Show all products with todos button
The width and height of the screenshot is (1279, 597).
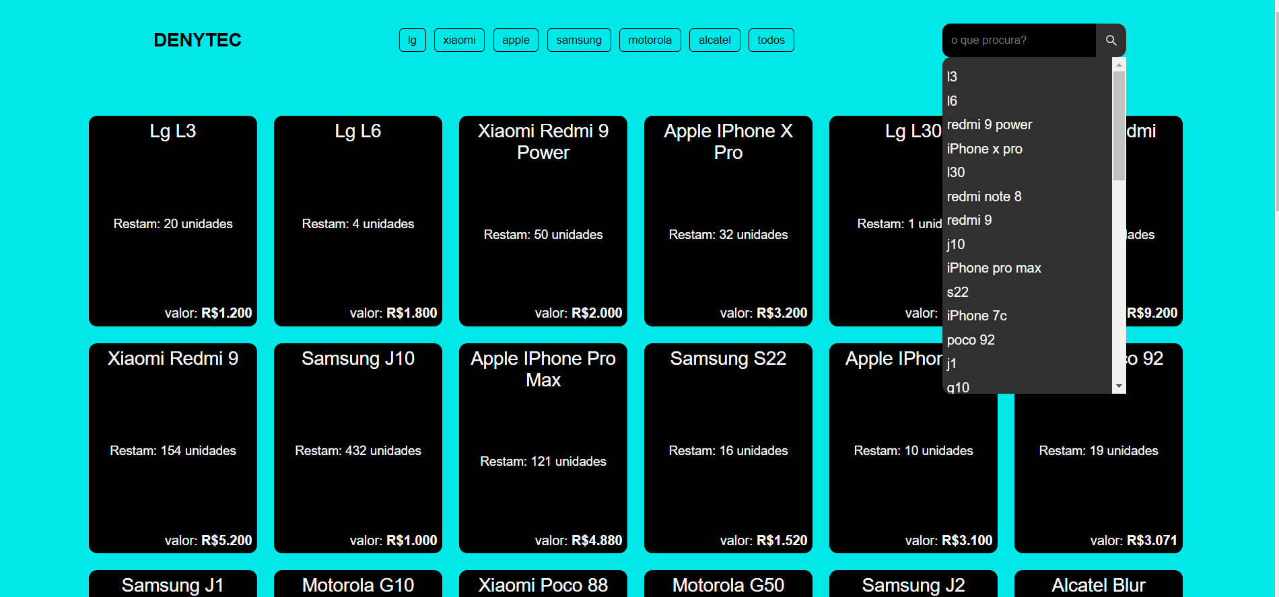click(771, 40)
